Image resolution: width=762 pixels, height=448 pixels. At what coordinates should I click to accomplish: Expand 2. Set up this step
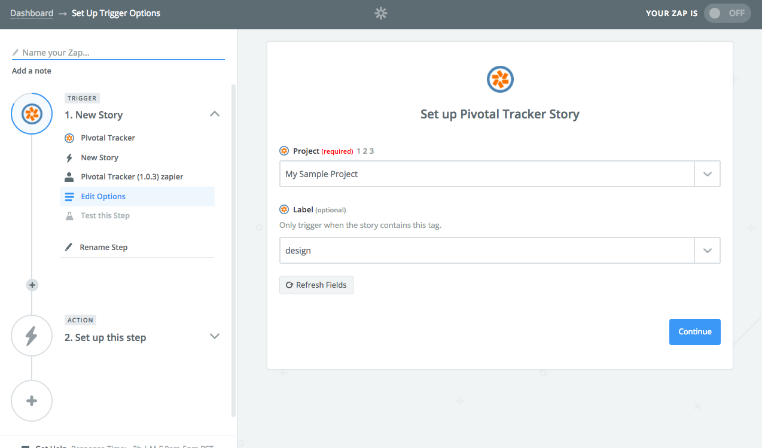(215, 336)
